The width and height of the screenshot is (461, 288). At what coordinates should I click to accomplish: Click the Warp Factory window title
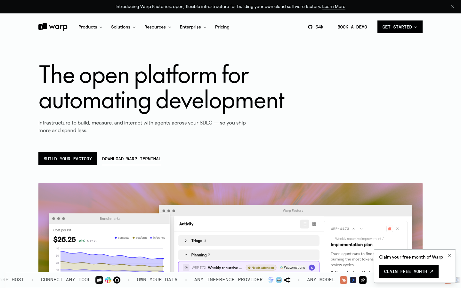click(x=293, y=211)
